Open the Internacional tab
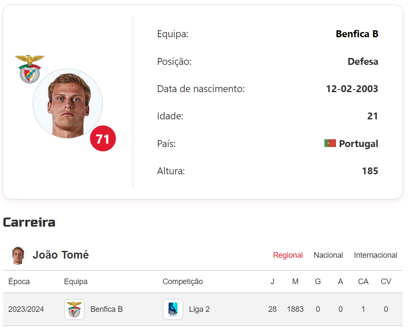410x330 pixels. 375,255
